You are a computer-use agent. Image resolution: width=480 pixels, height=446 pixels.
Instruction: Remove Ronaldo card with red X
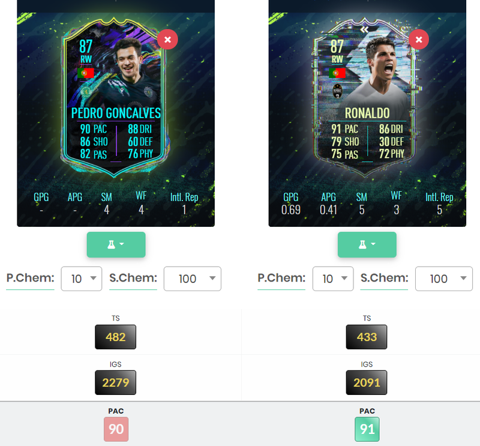click(419, 40)
